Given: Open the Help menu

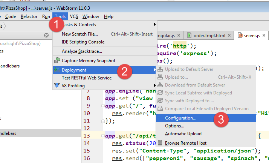Looking at the screenshot, I should pos(109,16).
